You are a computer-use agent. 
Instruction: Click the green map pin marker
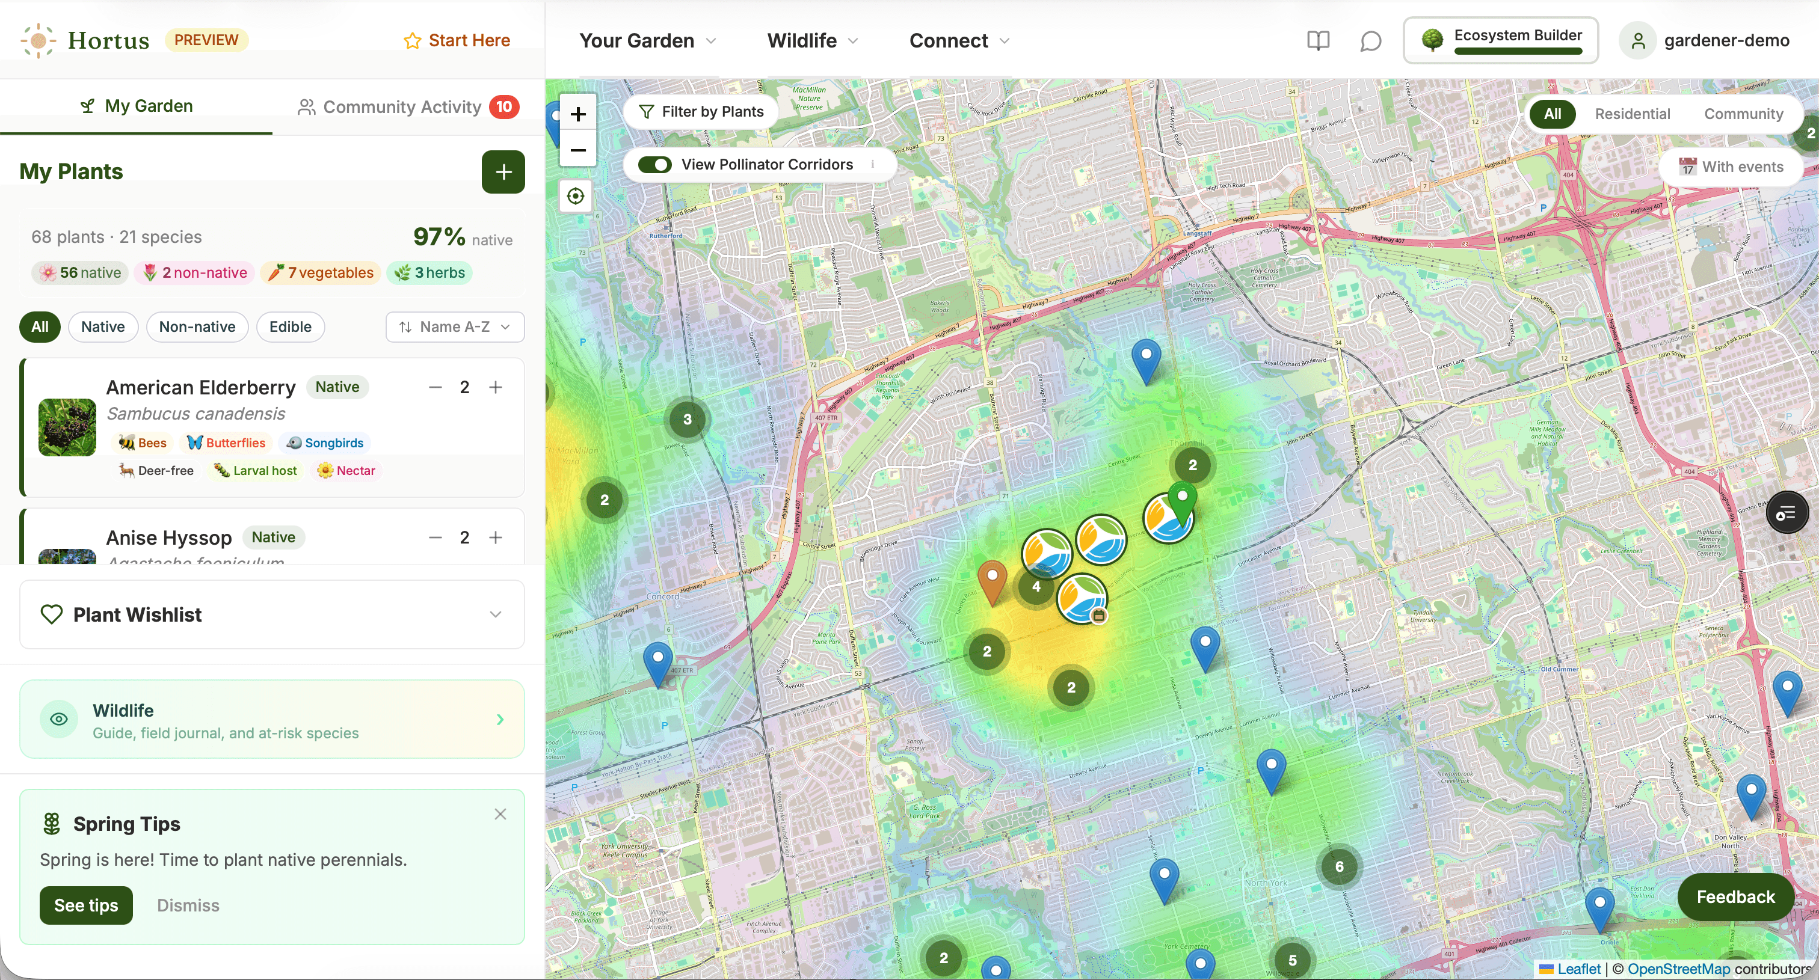(x=1182, y=503)
